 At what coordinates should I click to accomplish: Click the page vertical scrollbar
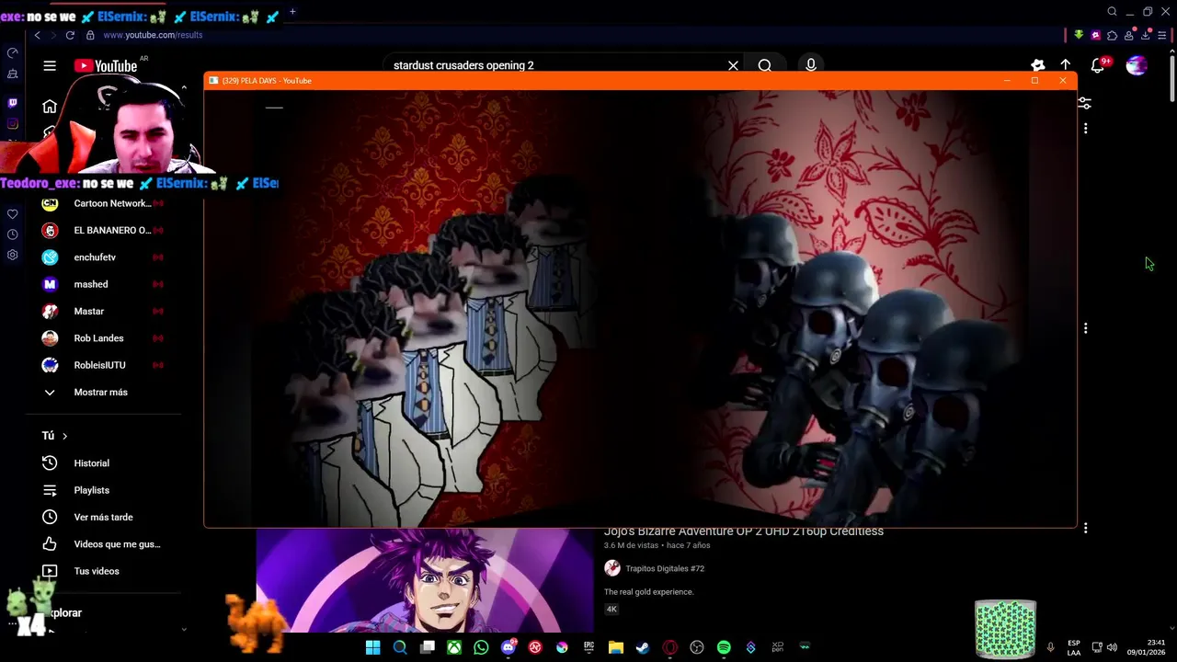1172,78
